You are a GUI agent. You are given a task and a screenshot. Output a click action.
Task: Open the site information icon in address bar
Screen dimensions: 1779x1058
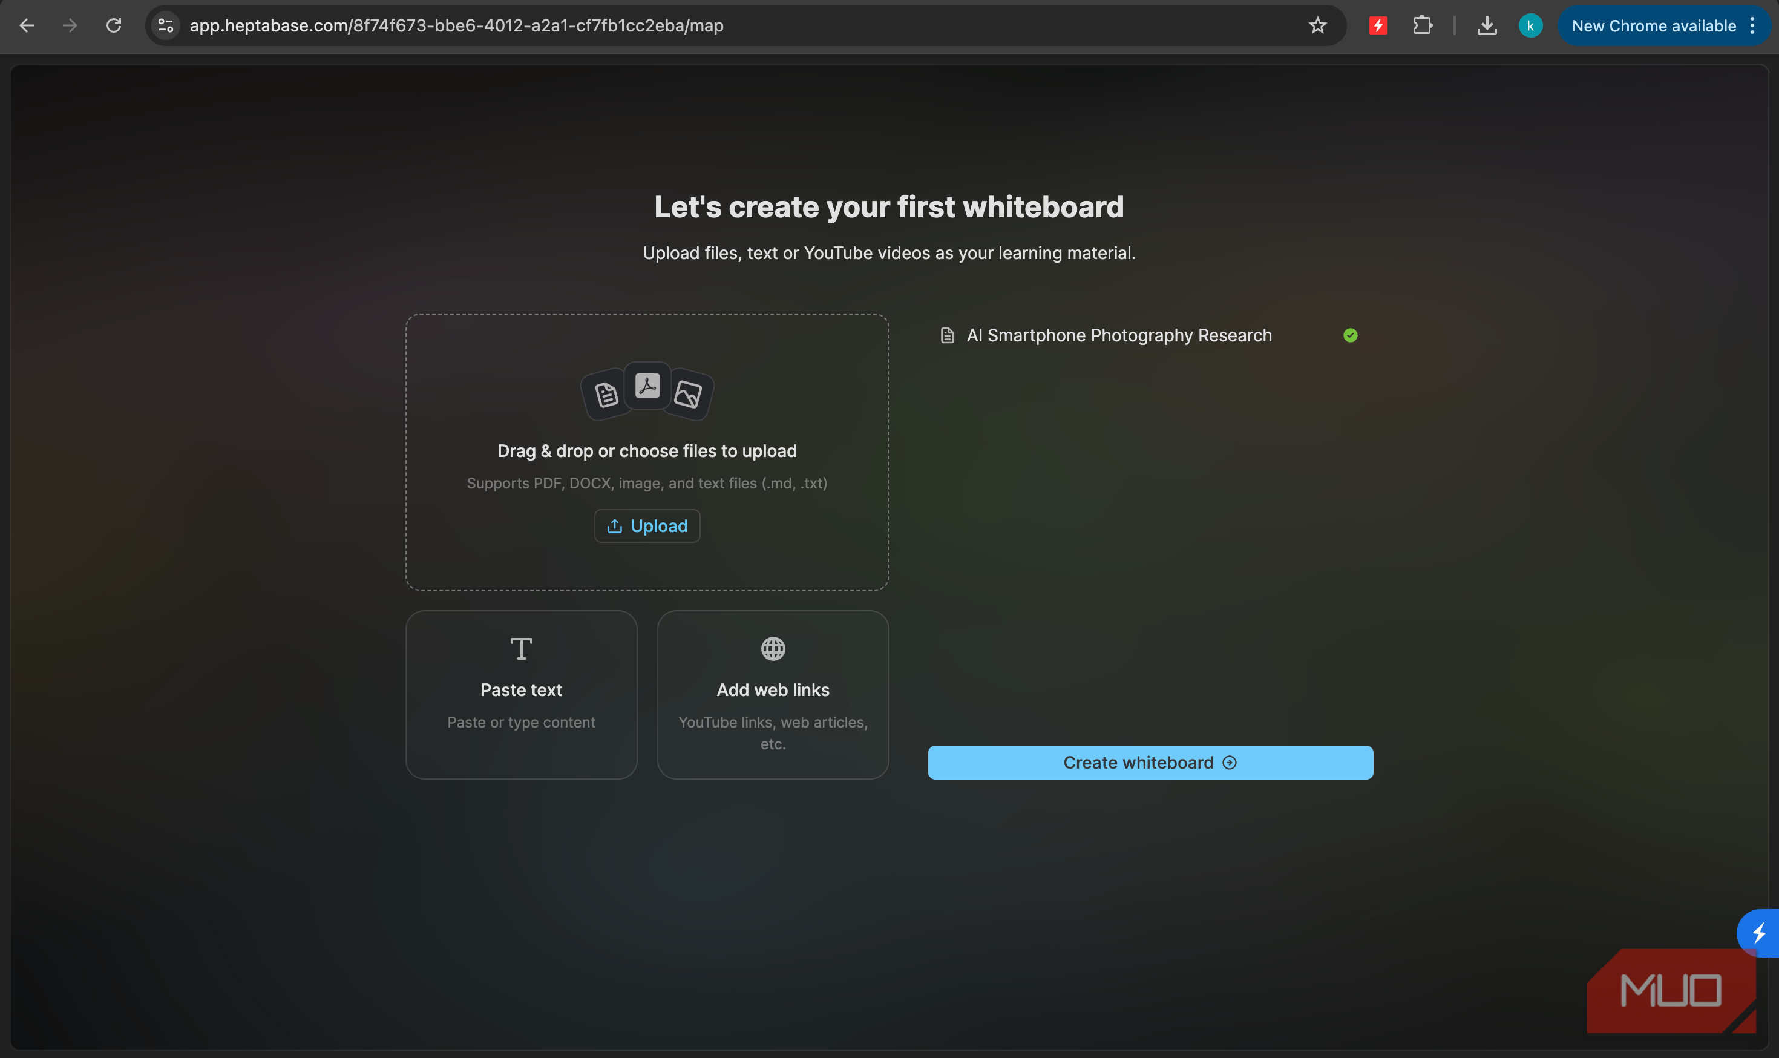166,25
